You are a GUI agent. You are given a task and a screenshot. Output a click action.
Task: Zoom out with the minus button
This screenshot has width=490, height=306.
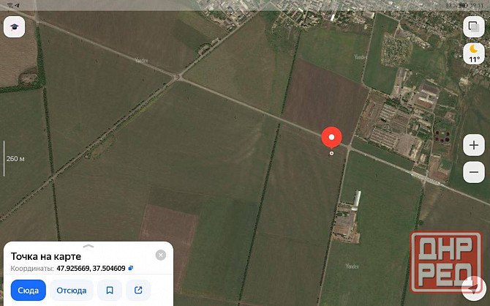[x=474, y=172]
